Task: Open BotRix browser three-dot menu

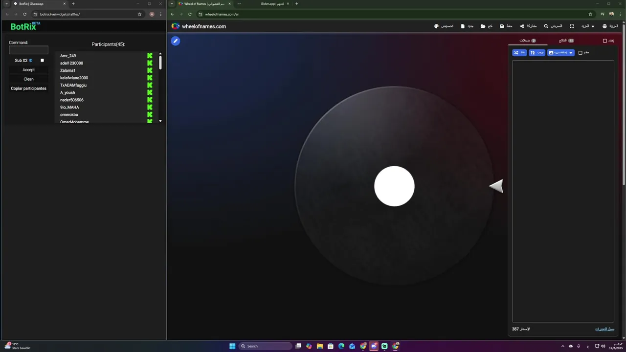Action: [x=161, y=14]
